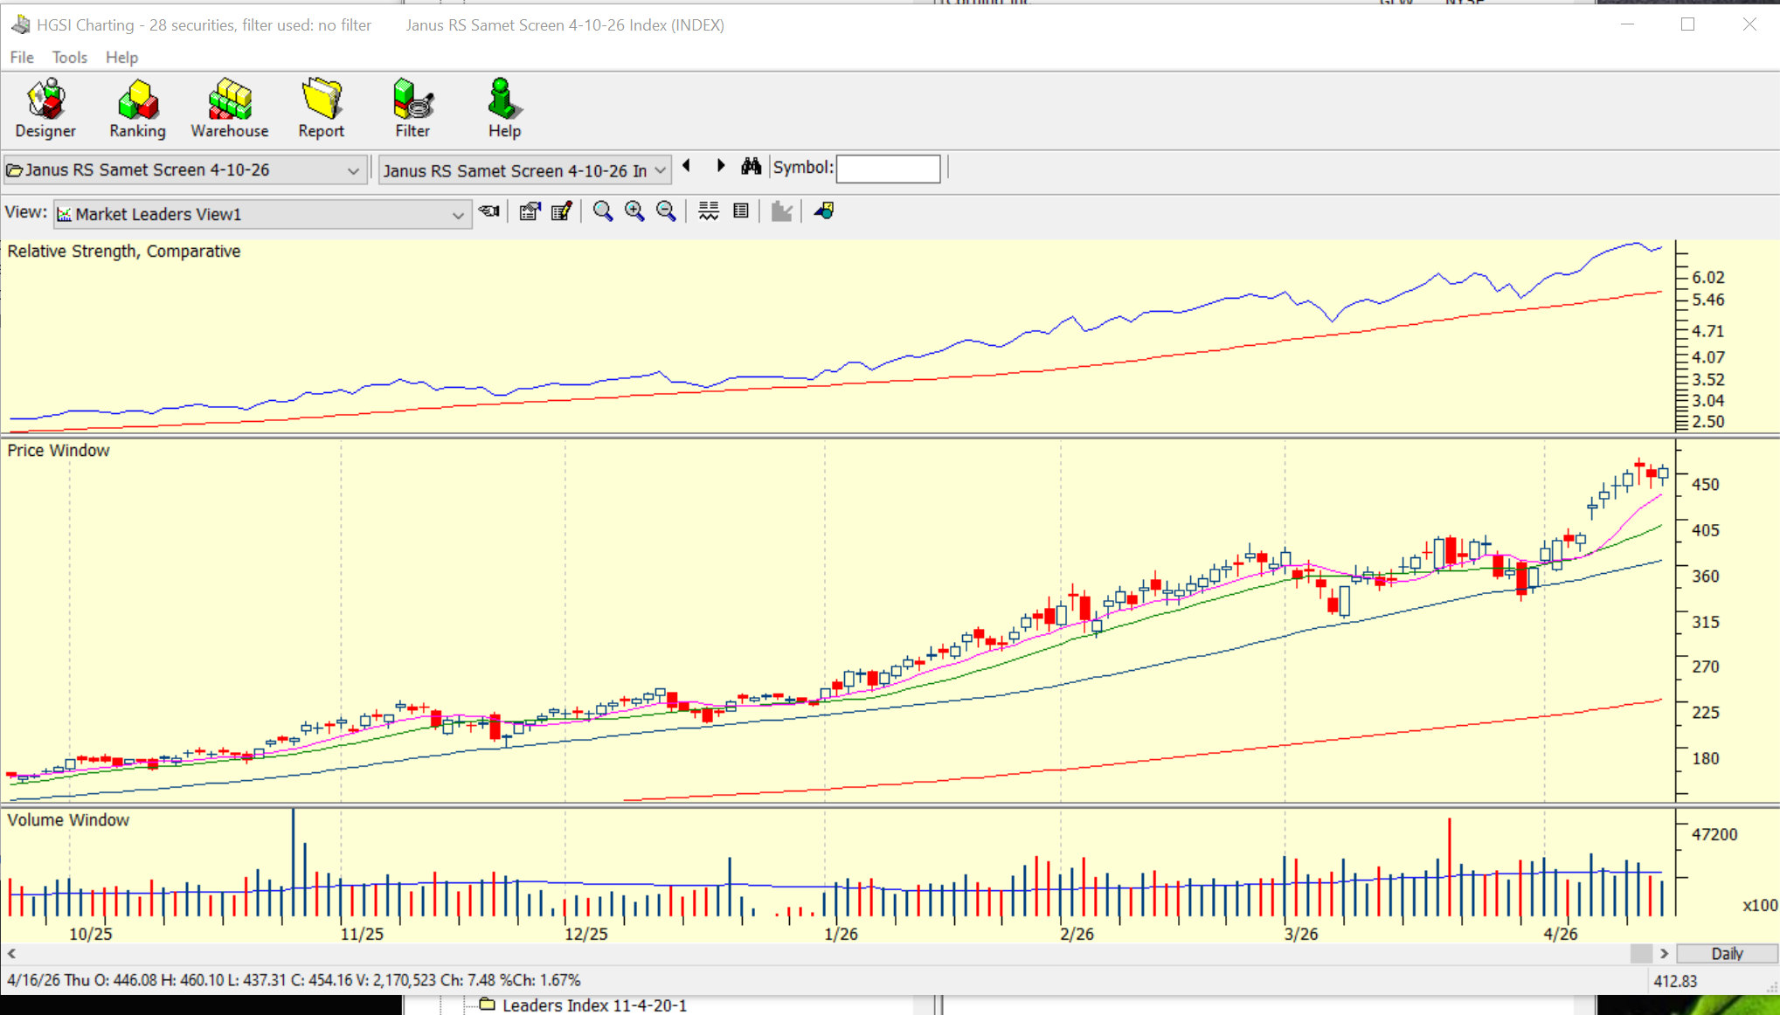Click the pointing hand icon
The height and width of the screenshot is (1015, 1780).
[489, 211]
